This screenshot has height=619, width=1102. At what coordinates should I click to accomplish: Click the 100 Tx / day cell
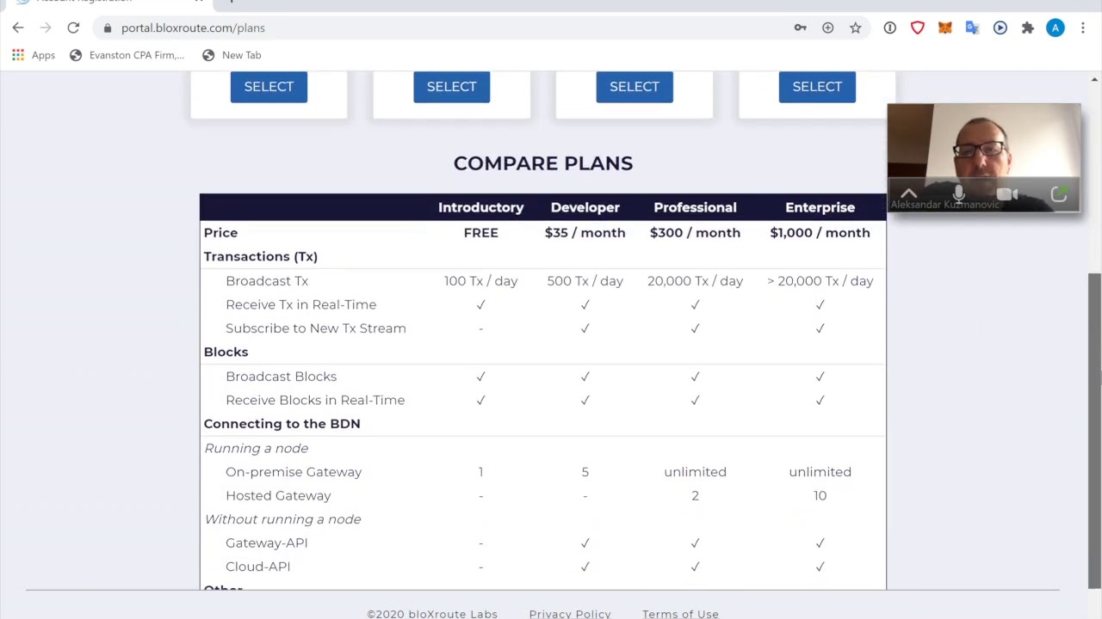point(480,281)
